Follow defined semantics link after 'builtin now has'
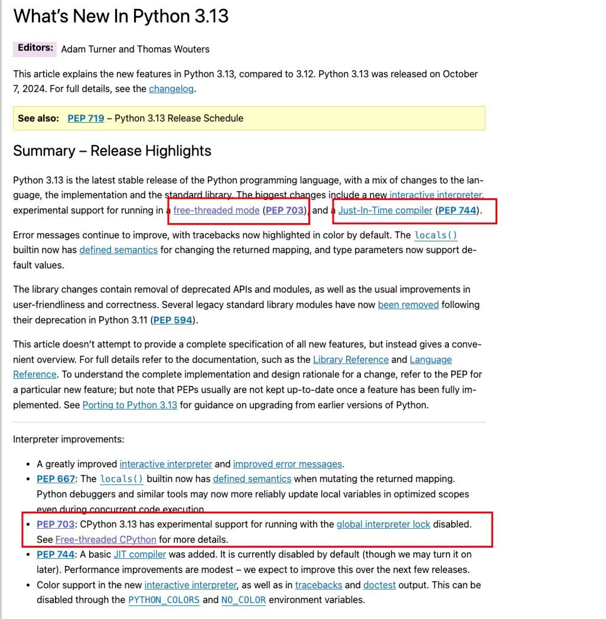The height and width of the screenshot is (619, 606). click(x=119, y=250)
